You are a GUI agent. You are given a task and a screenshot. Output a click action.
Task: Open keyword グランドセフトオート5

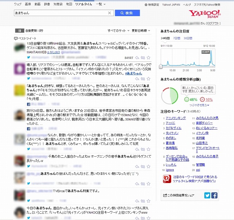pos(208,150)
